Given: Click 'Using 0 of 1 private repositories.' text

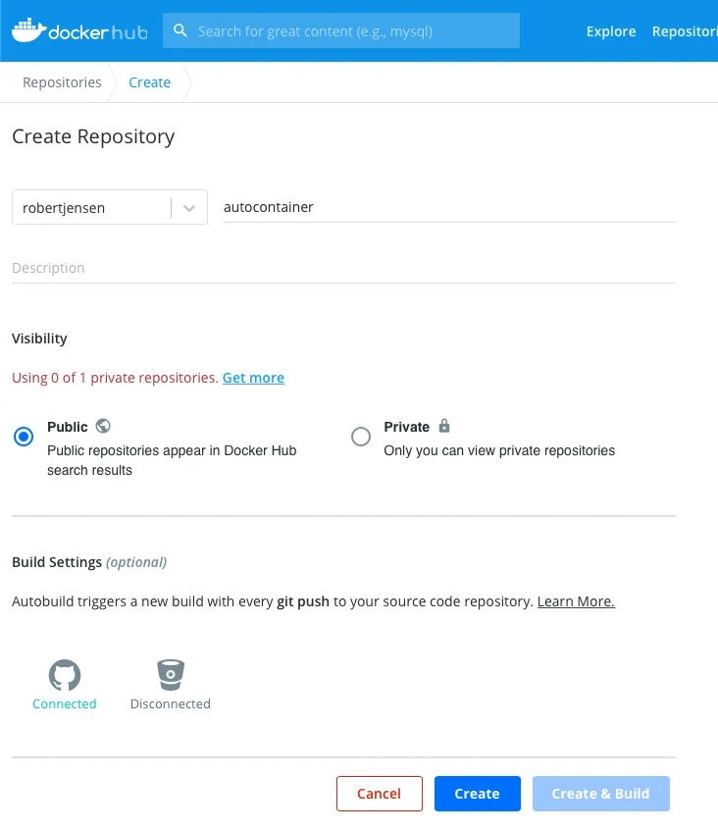Looking at the screenshot, I should tap(116, 378).
